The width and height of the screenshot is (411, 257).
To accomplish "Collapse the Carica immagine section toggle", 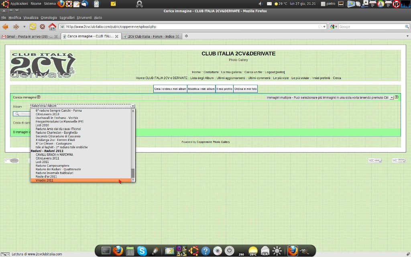I will (x=39, y=97).
